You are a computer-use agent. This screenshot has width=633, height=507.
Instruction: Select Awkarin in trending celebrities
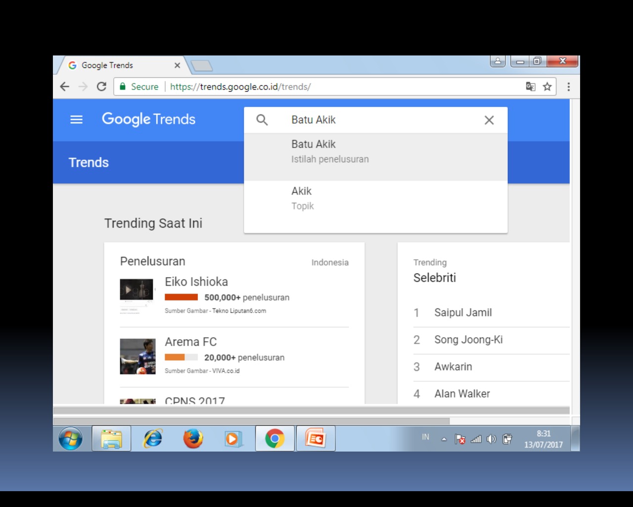[x=453, y=366]
